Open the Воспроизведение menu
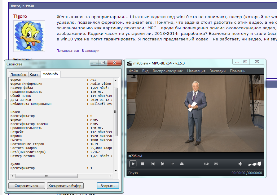The height and width of the screenshot is (195, 277). click(168, 71)
